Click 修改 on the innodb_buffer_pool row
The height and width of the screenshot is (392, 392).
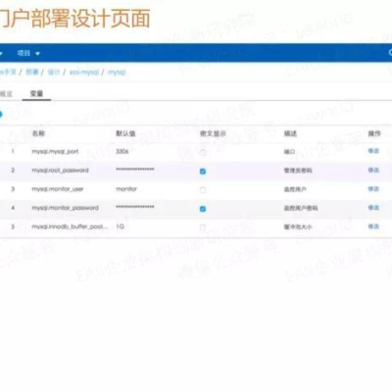pos(373,226)
